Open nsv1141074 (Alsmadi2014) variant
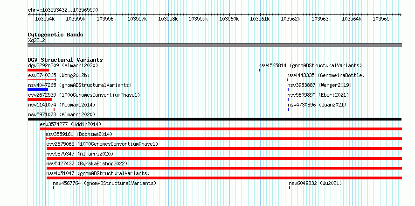This screenshot has height=206, width=415. 62,105
